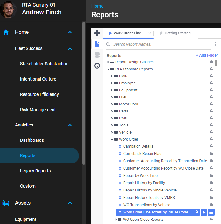The image size is (221, 224).
Task: Click the Add Folder link
Action: (207, 55)
